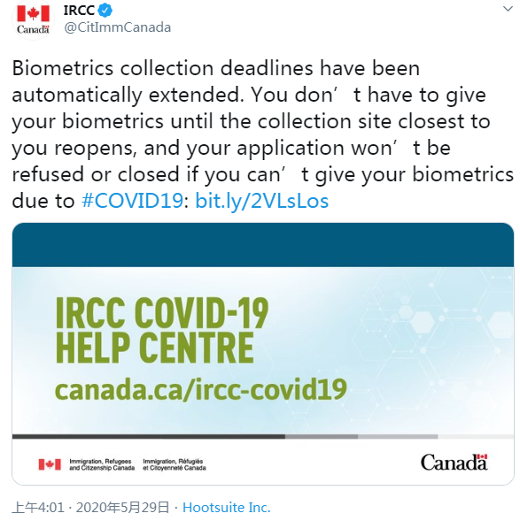The height and width of the screenshot is (521, 520).
Task: Click the dark blue banner in image
Action: [x=263, y=245]
